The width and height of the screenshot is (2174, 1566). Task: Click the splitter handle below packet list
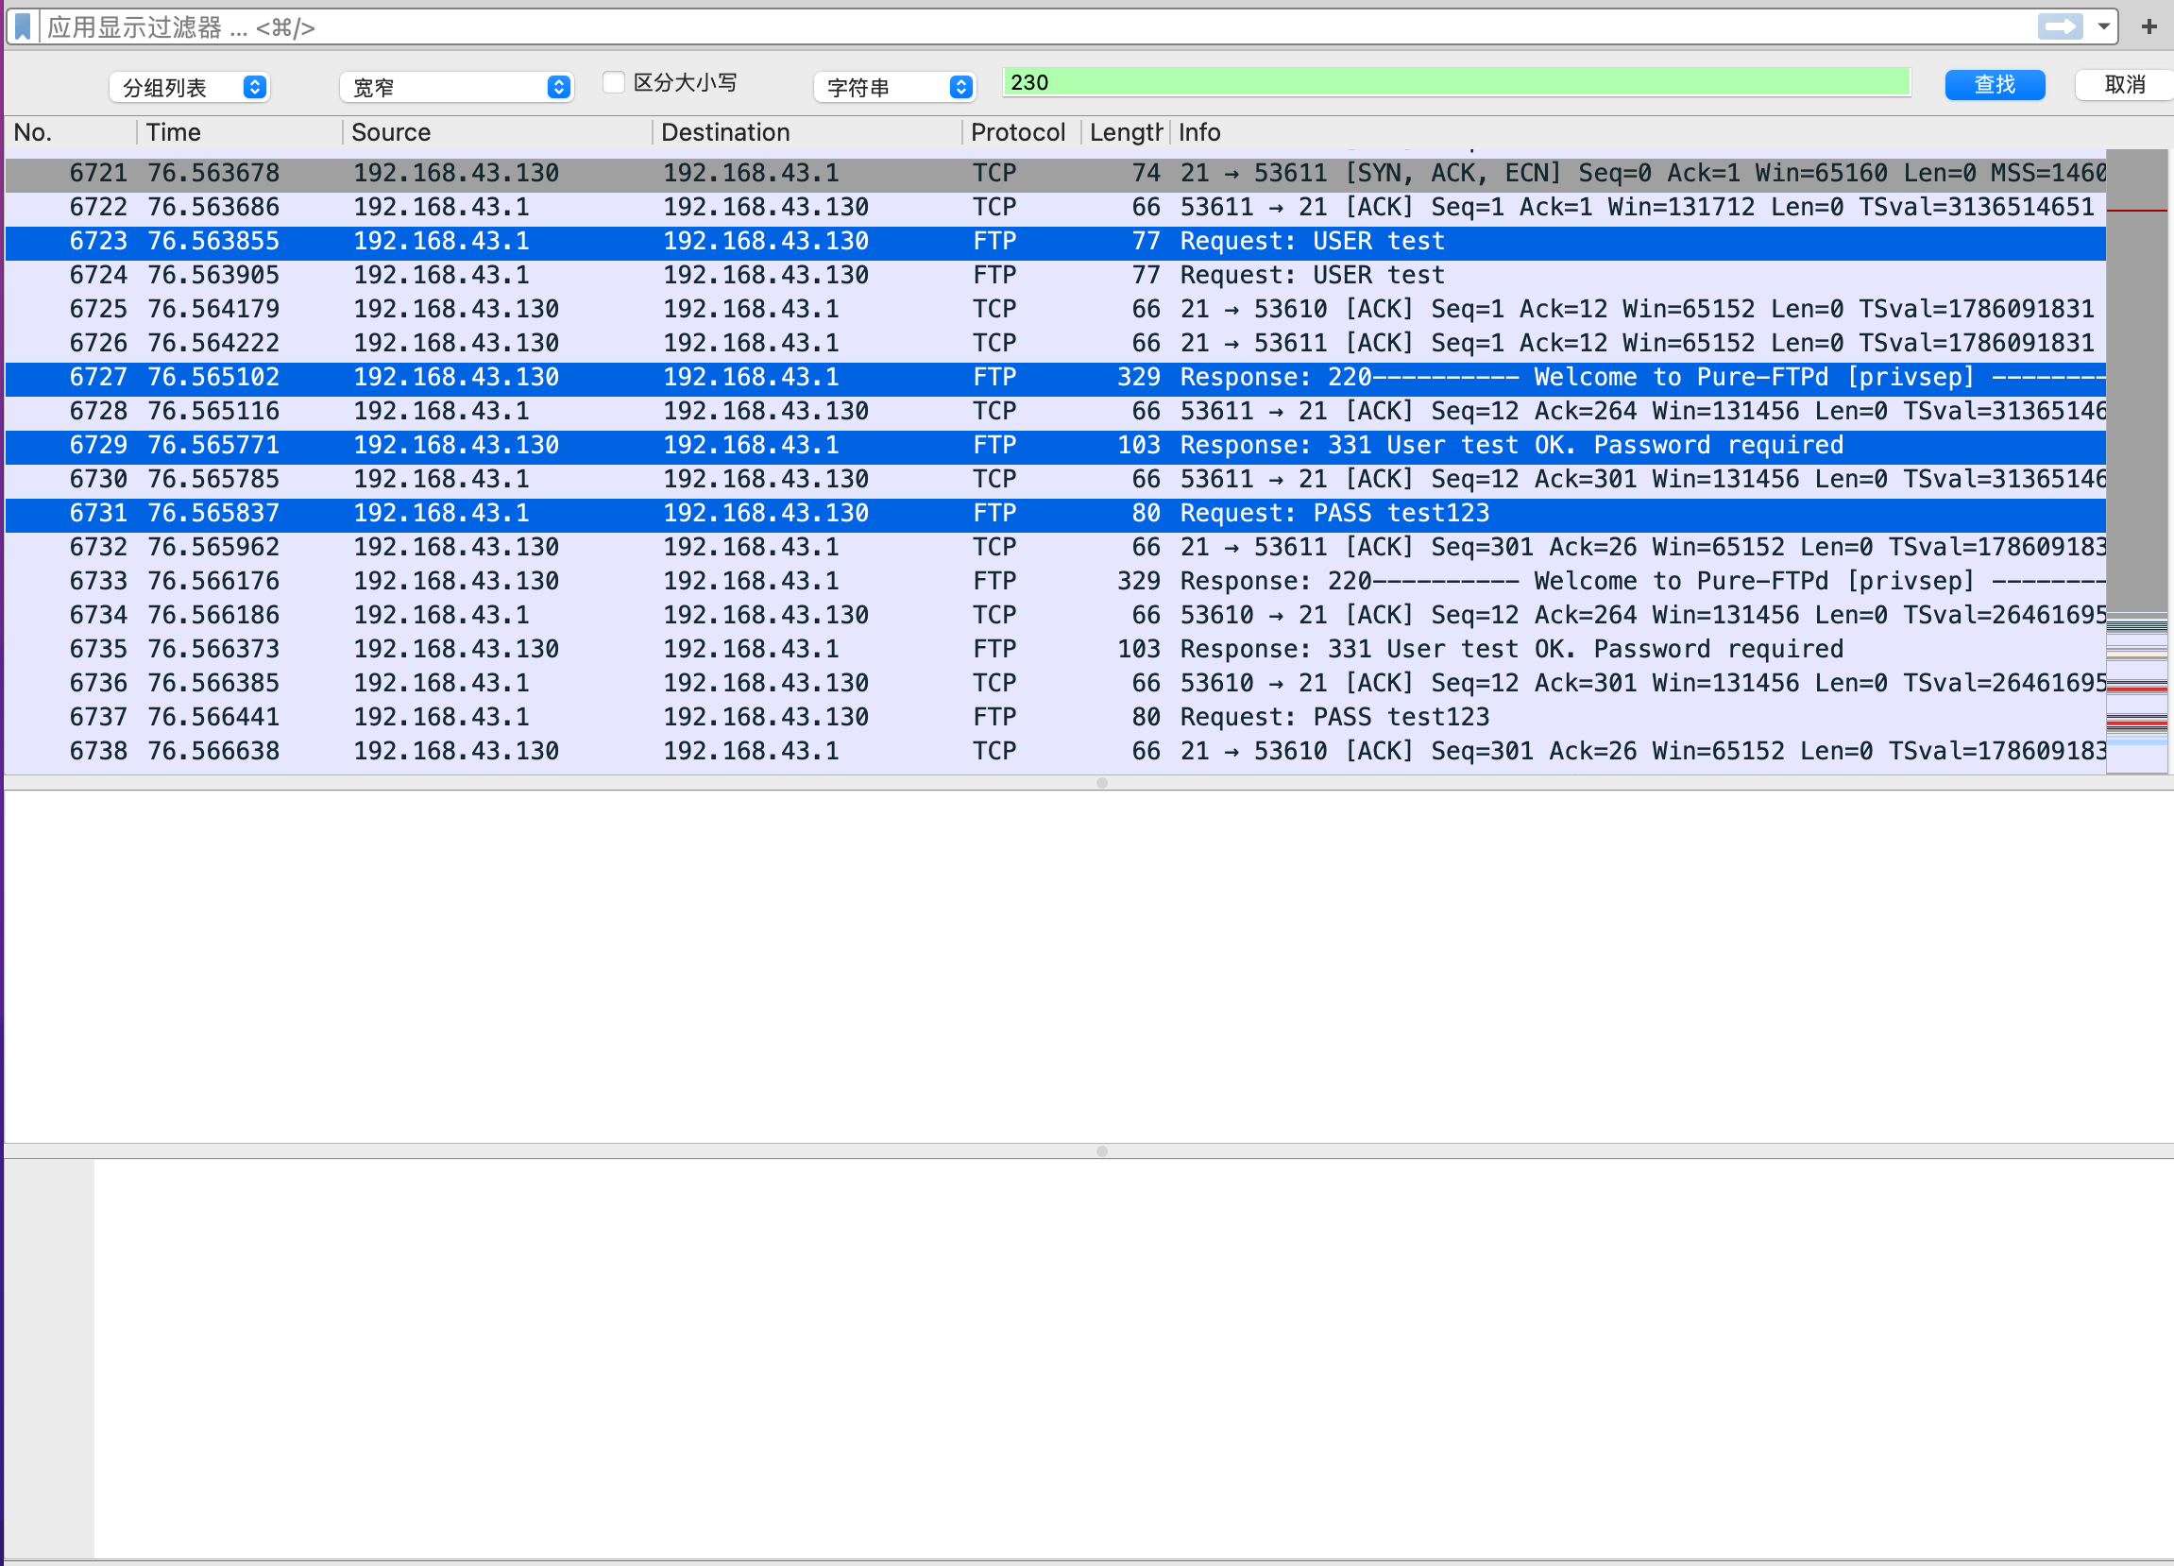[x=1101, y=783]
